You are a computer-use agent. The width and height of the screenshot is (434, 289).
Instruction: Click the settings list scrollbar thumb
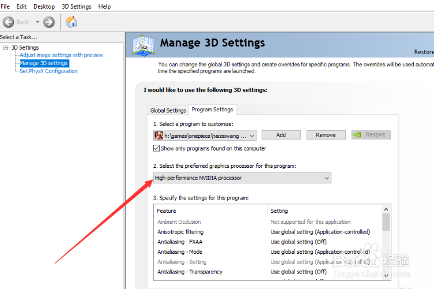(386, 222)
